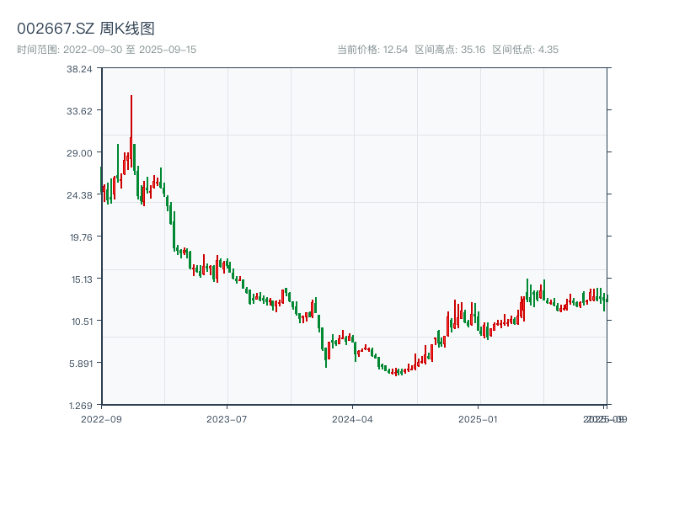674x505 pixels.
Task: Click the 时间范围 2022-09-30 至 2025-09-15 text
Action: [x=107, y=50]
